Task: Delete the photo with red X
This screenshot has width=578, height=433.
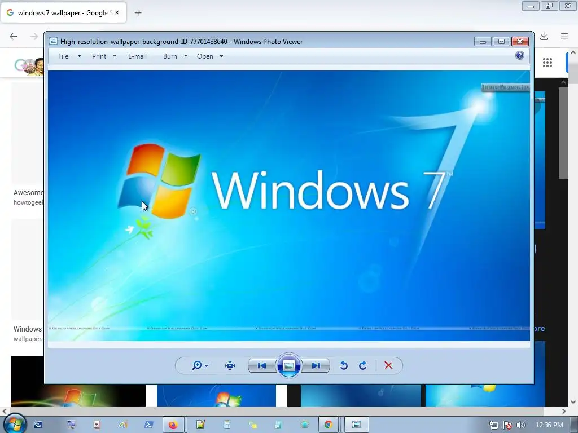Action: pos(388,365)
